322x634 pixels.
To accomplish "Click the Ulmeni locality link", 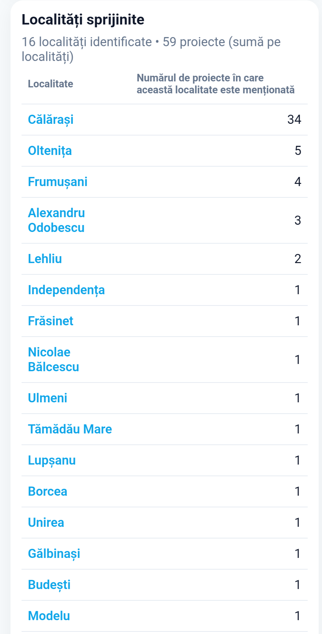I will tap(47, 398).
